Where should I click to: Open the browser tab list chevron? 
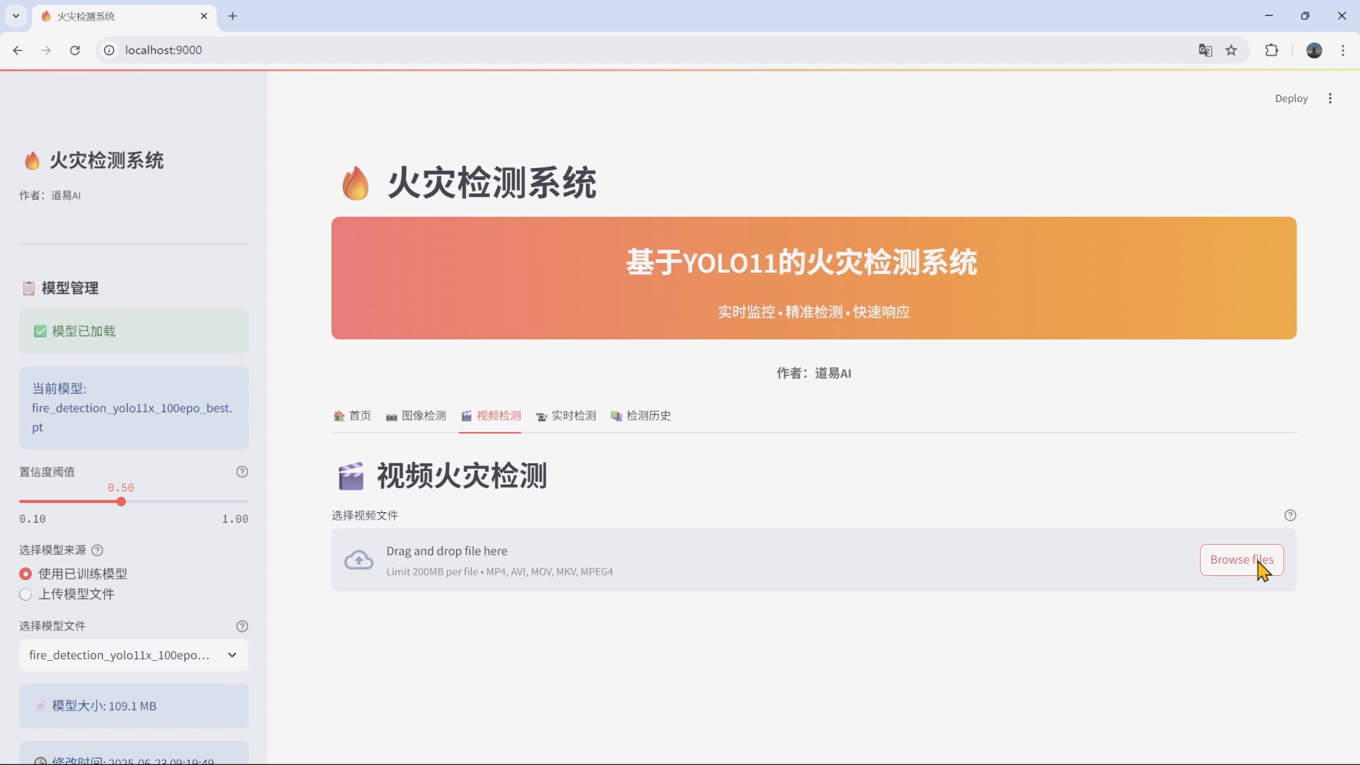tap(16, 16)
